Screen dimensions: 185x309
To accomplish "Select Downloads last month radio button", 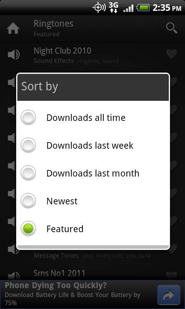I will (x=28, y=173).
